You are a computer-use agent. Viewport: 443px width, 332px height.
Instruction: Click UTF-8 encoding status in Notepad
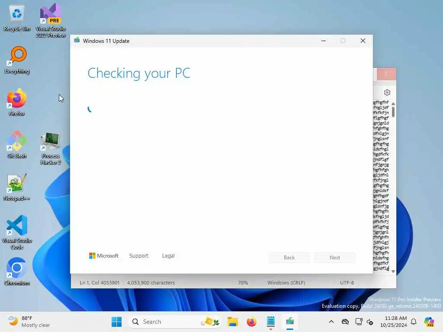[x=347, y=283]
